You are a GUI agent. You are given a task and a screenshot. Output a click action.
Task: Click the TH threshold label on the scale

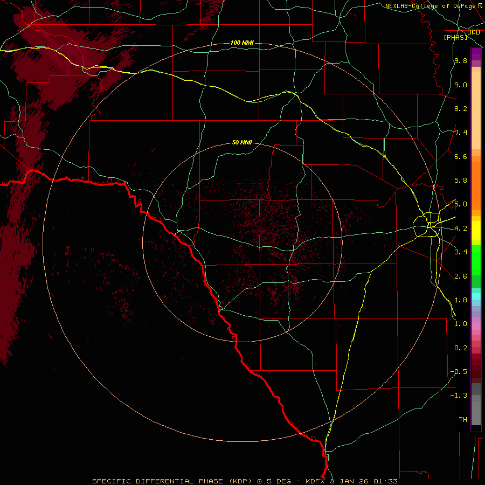pos(463,420)
